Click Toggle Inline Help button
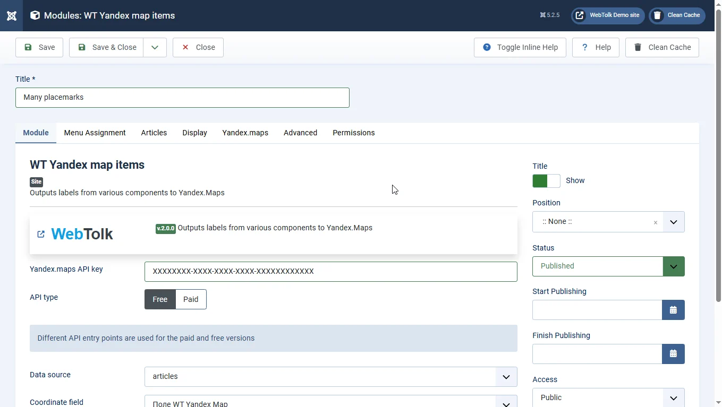 click(x=520, y=47)
